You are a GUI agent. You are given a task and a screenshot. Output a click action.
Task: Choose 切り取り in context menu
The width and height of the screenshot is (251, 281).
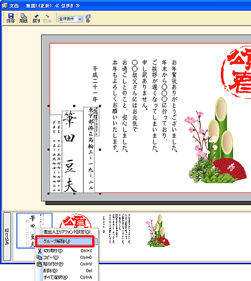coord(67,251)
